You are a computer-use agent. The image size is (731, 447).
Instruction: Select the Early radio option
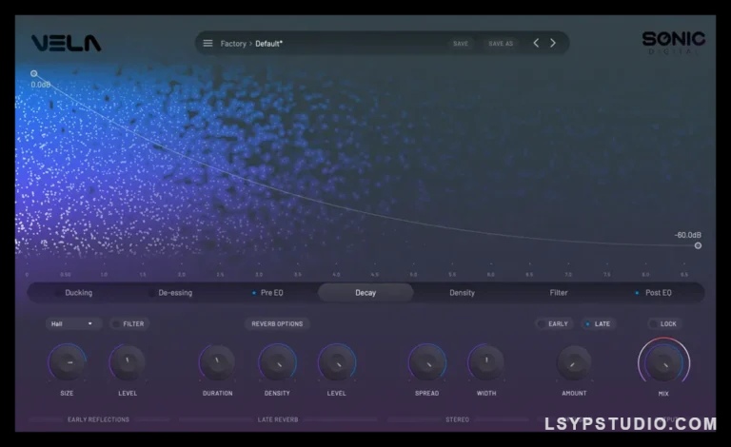(x=552, y=323)
